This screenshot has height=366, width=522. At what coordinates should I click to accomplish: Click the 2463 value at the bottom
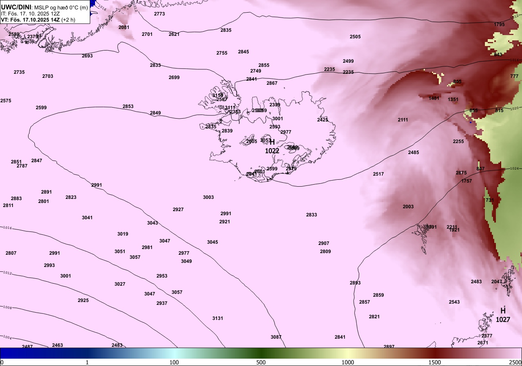pyautogui.click(x=58, y=345)
